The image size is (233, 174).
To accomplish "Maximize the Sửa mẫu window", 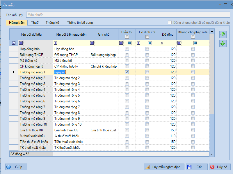I will (225, 5).
